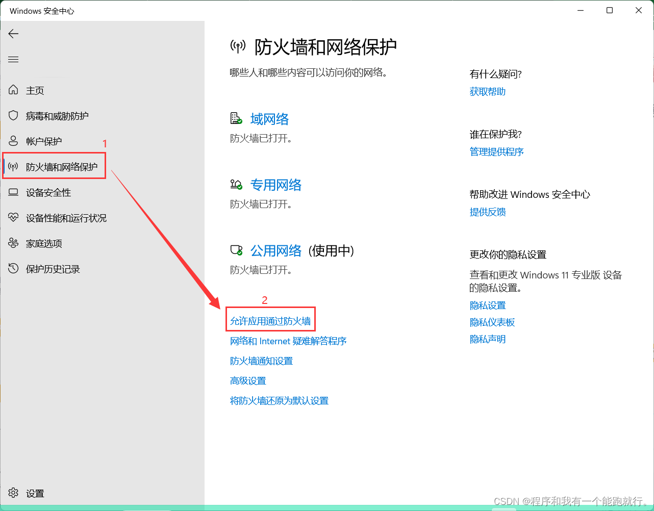Click the history clock icon for 保护历史记录
This screenshot has width=654, height=511.
pos(13,268)
